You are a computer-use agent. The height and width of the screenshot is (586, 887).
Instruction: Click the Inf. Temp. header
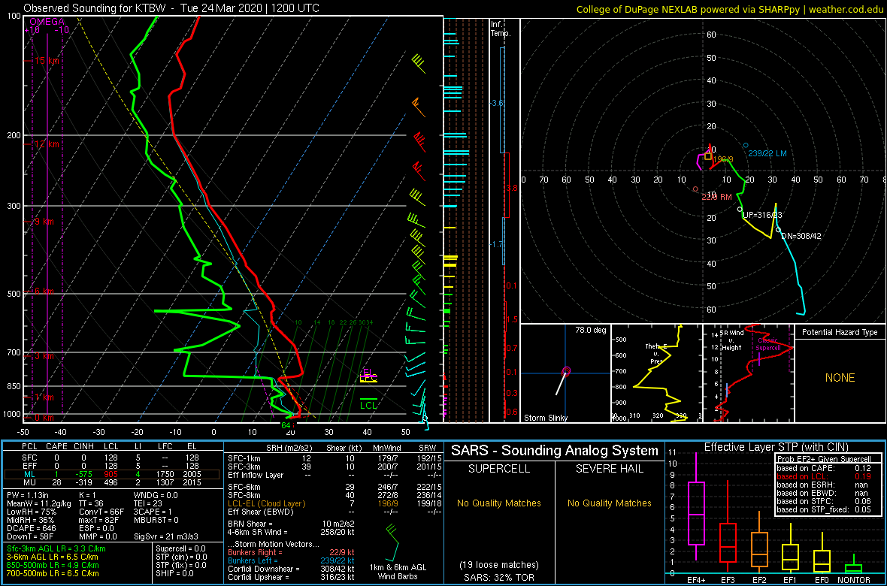coord(501,29)
